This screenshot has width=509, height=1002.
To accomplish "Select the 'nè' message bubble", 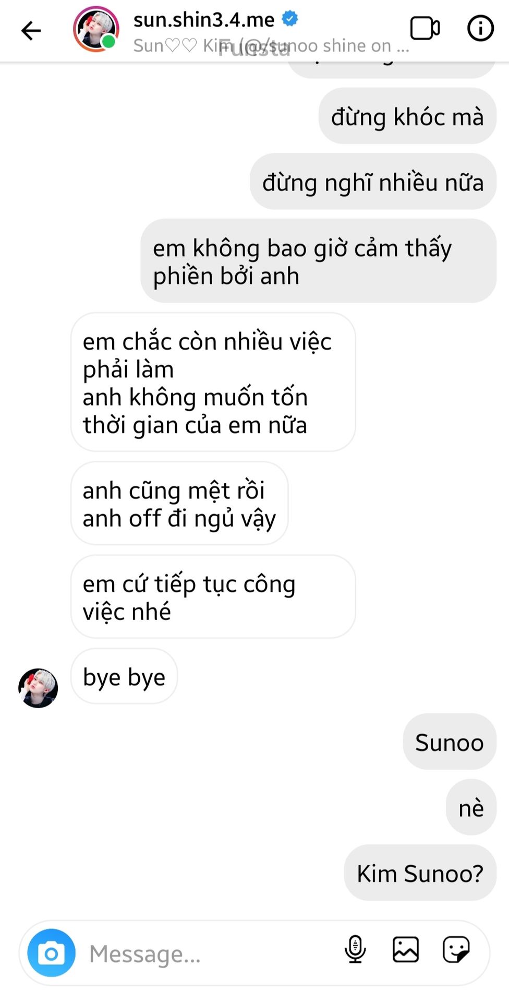I will pyautogui.click(x=471, y=807).
